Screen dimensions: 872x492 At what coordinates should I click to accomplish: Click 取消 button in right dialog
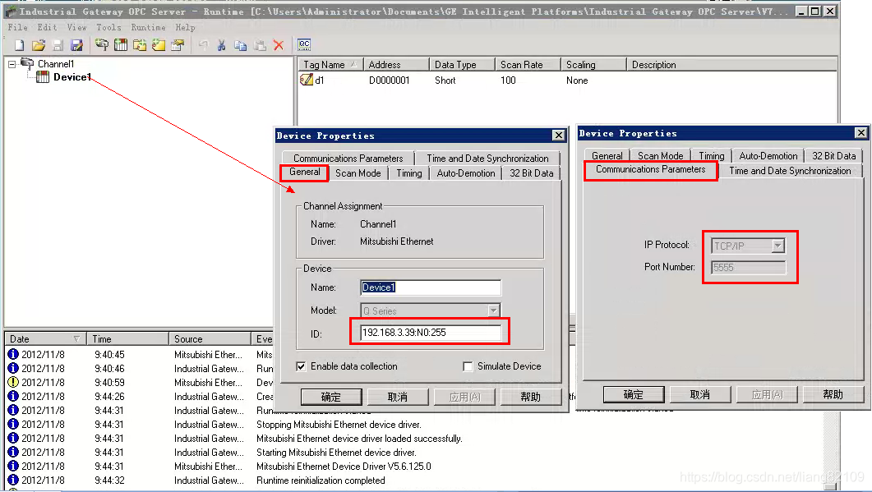(x=700, y=395)
